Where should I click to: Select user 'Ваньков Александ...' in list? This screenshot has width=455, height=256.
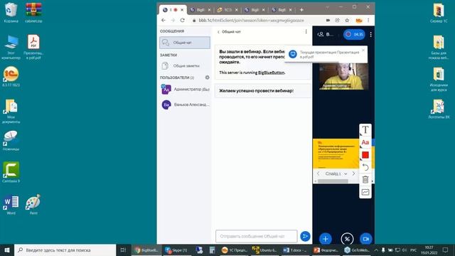(x=186, y=105)
